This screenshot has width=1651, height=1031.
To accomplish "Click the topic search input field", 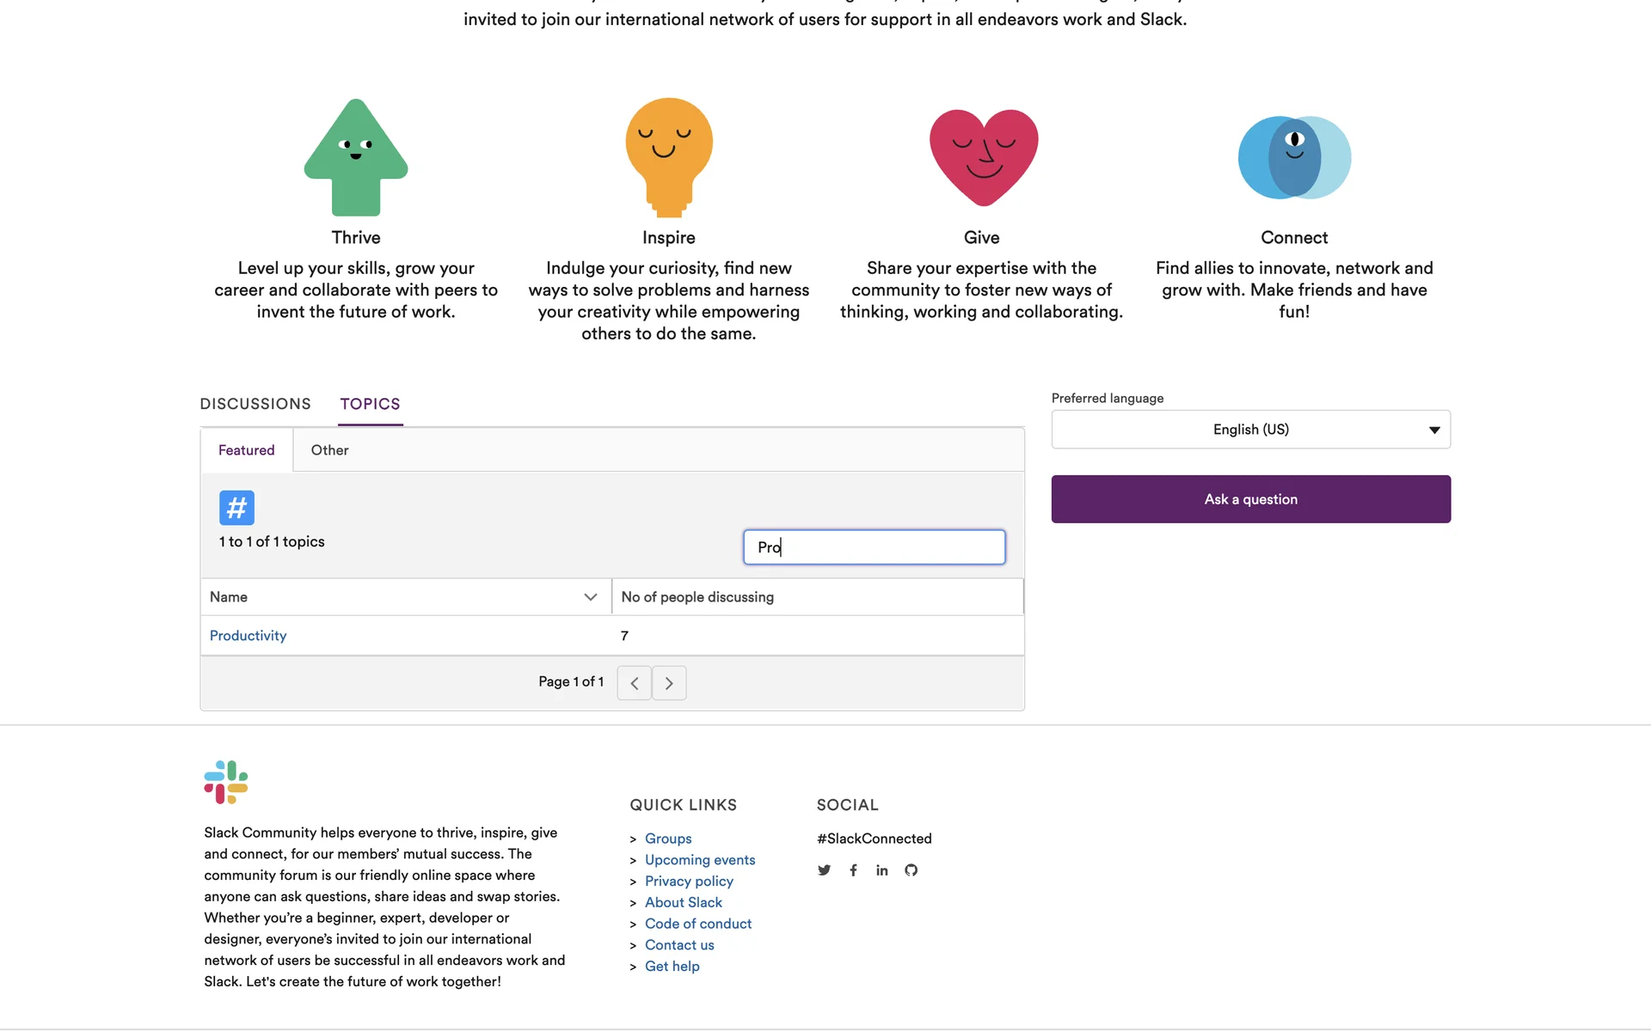I will [874, 547].
